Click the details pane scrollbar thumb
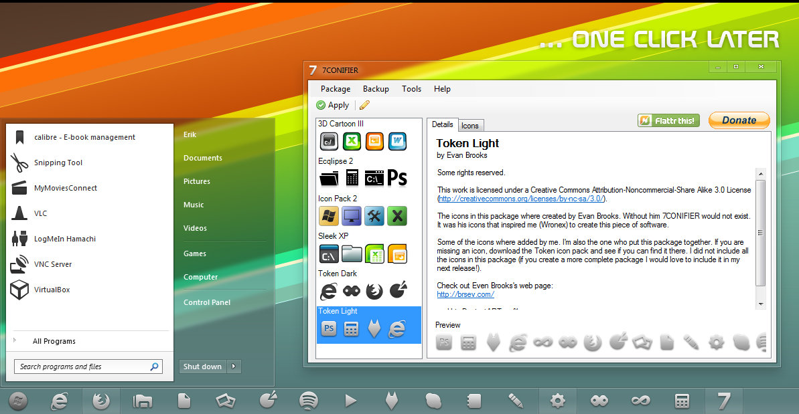The height and width of the screenshot is (414, 799). [x=761, y=233]
